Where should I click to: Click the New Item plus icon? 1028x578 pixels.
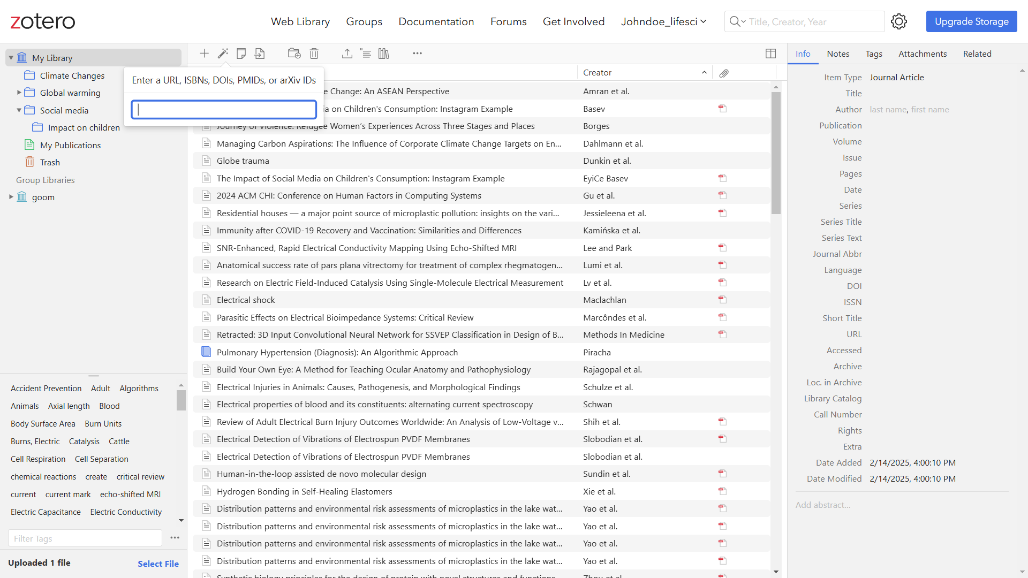204,54
